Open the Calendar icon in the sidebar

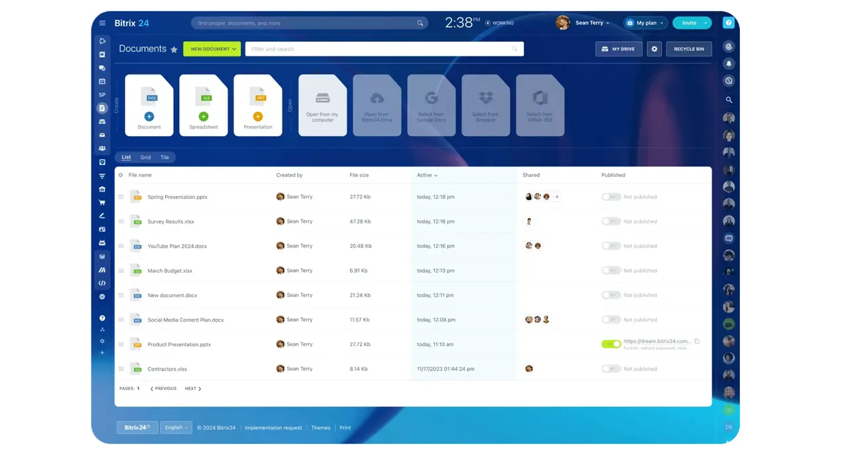tap(101, 81)
